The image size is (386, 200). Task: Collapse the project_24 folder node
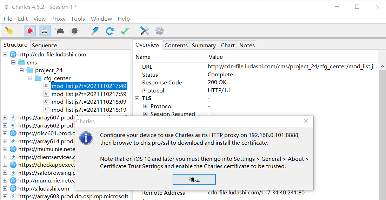(22, 70)
